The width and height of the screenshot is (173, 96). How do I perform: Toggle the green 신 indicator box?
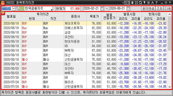click(22, 8)
